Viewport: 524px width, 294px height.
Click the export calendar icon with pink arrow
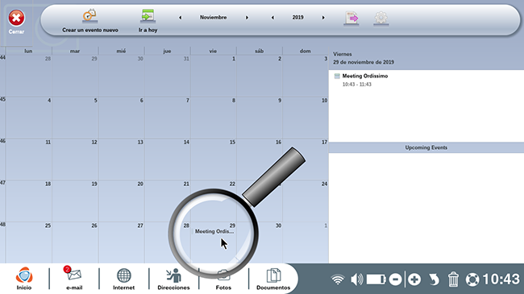click(x=351, y=19)
